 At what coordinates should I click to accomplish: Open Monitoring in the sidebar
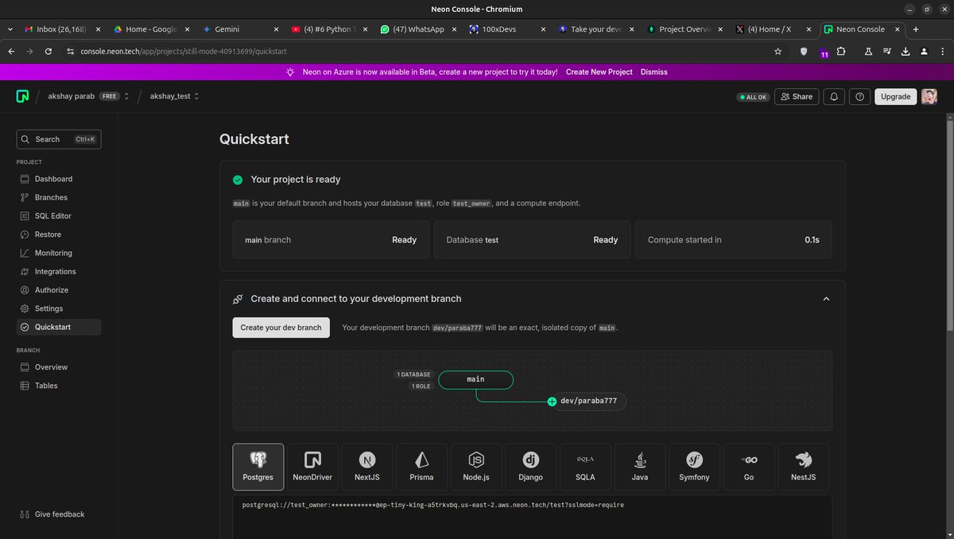click(59, 253)
